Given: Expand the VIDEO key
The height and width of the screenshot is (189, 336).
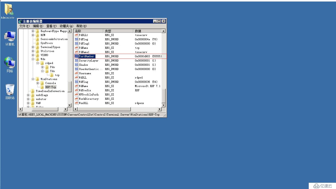Looking at the screenshot, I should click(33, 55).
